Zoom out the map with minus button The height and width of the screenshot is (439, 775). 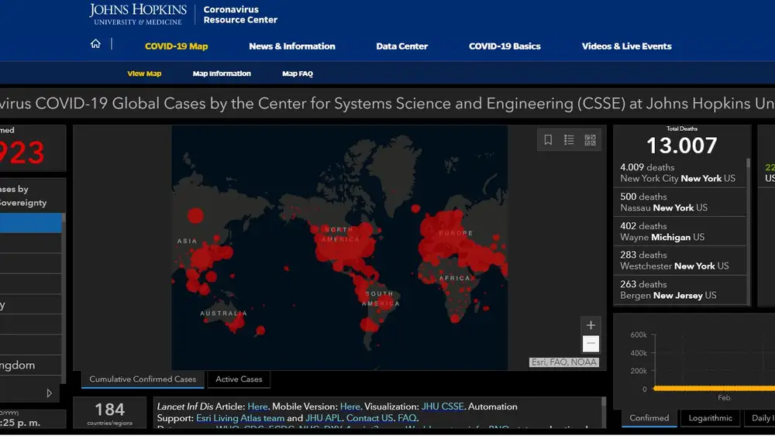tap(591, 343)
